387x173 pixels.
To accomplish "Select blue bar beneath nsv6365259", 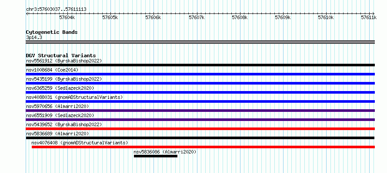I will pos(200,92).
